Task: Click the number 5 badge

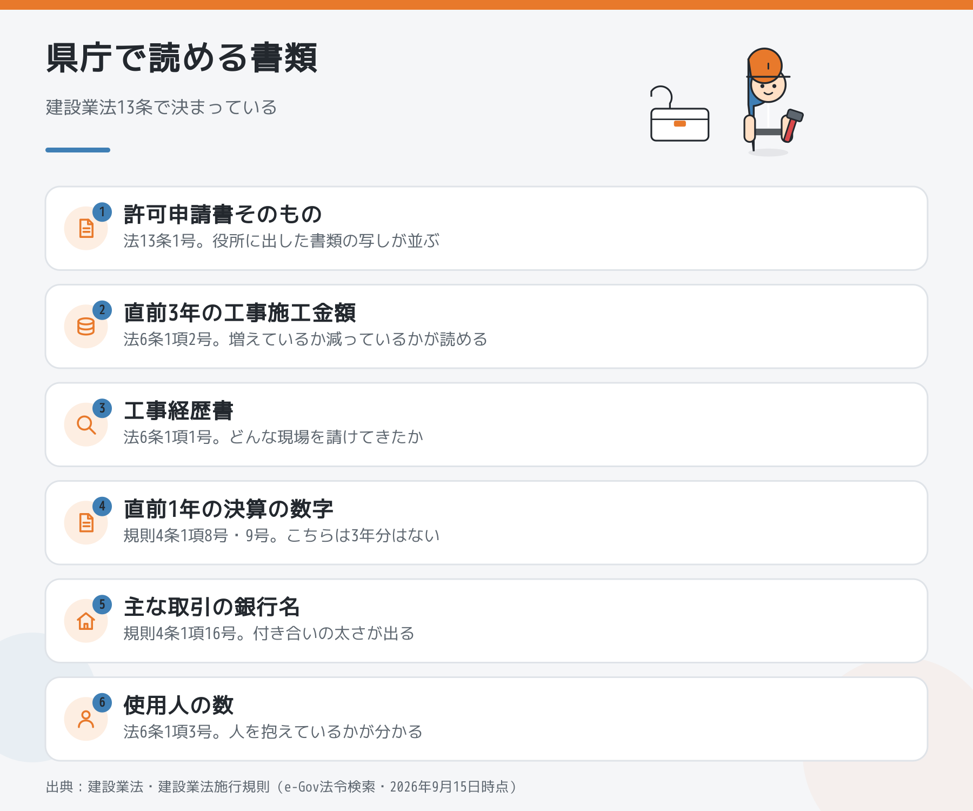Action: [x=102, y=604]
